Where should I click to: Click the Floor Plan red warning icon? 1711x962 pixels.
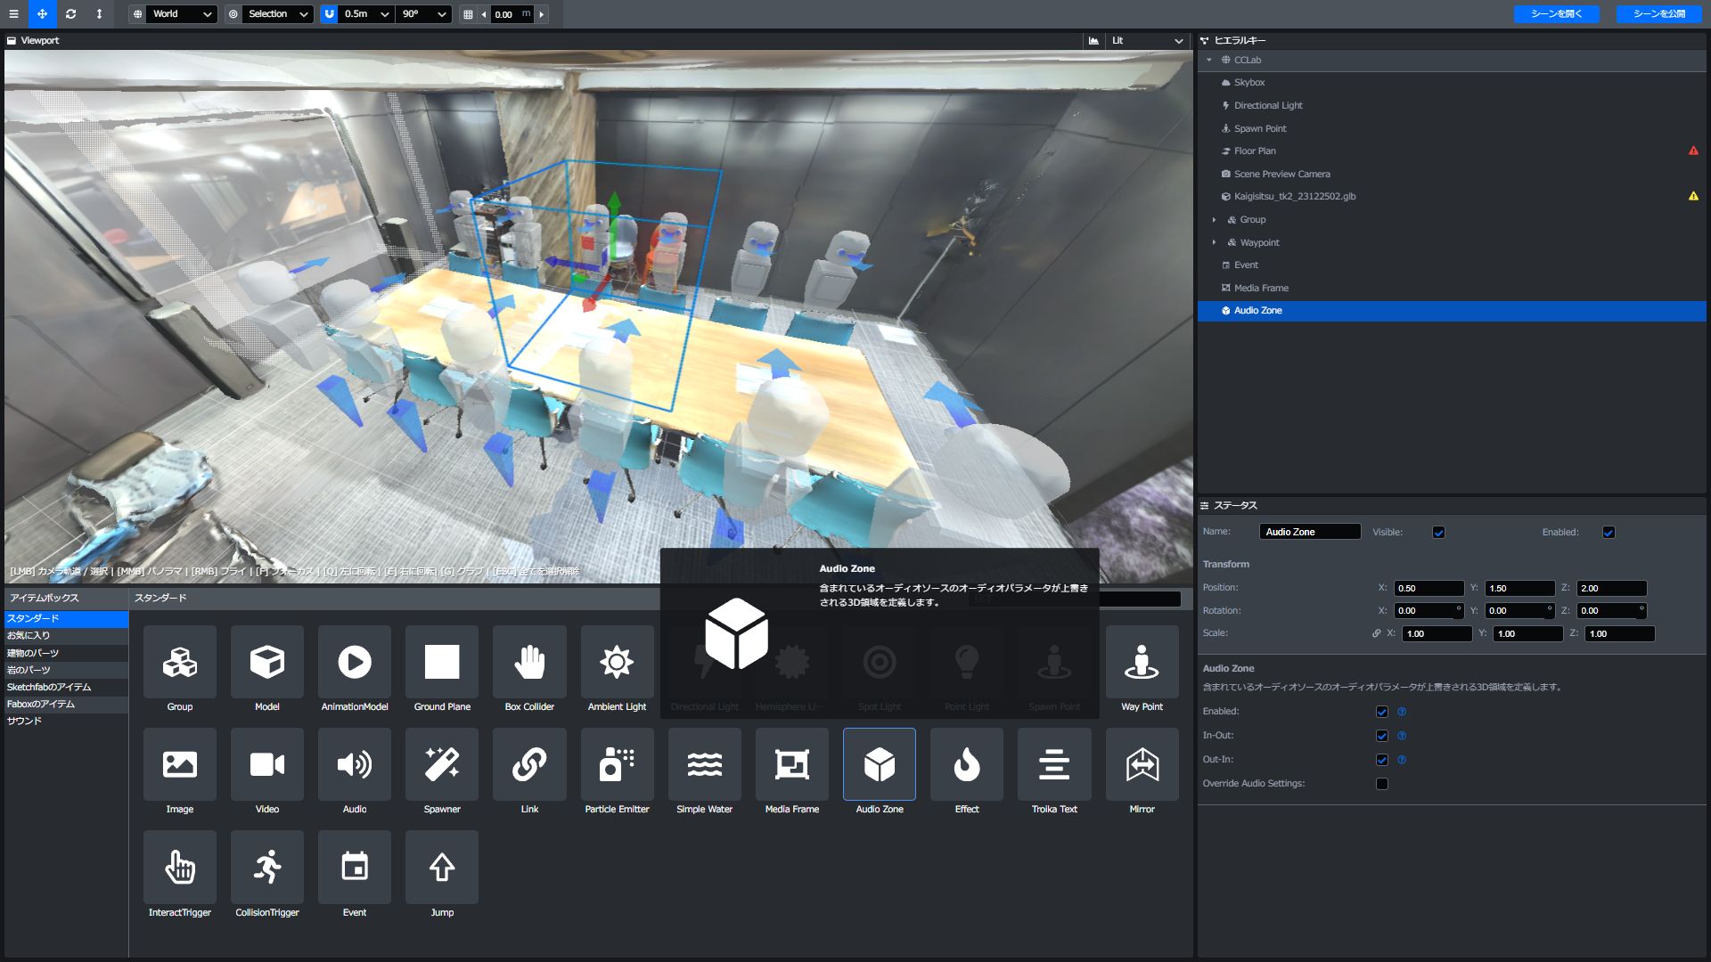coord(1693,151)
